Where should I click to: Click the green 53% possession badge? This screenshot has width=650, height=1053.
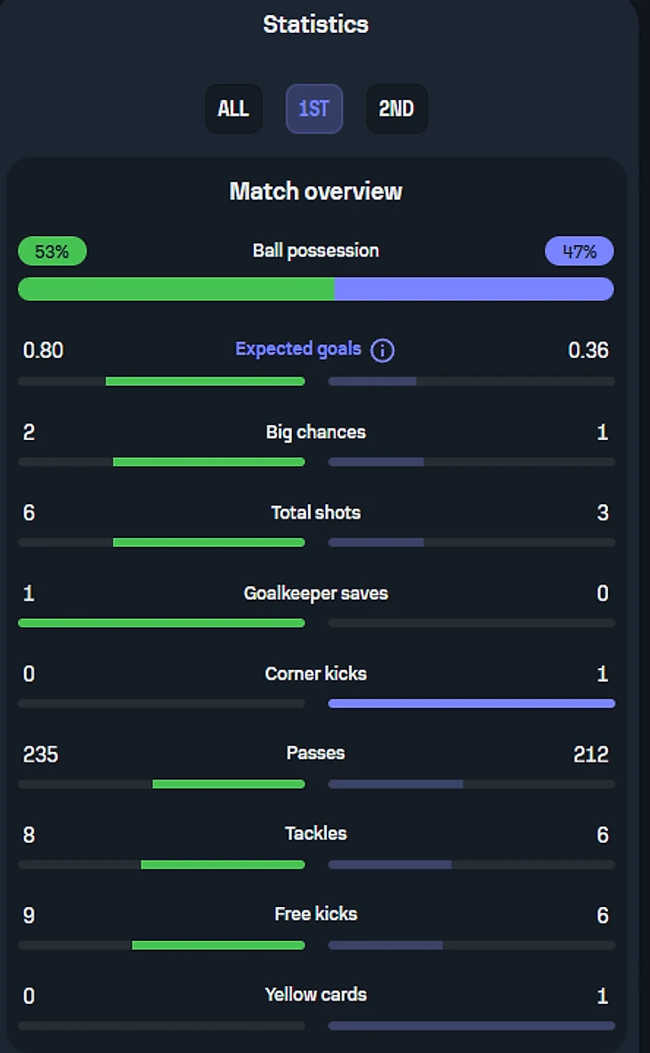(x=52, y=251)
